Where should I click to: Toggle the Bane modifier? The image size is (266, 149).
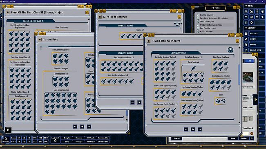click(13, 142)
